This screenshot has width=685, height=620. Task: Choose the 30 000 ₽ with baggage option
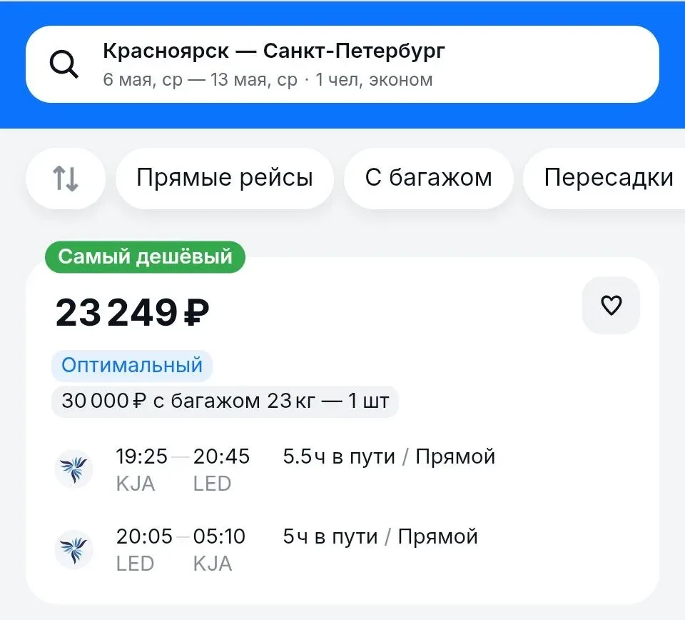[225, 401]
